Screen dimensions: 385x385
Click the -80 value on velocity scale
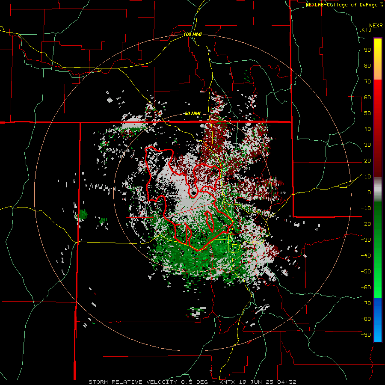366,319
